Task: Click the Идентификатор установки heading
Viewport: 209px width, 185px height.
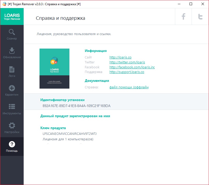Action: 62,100
